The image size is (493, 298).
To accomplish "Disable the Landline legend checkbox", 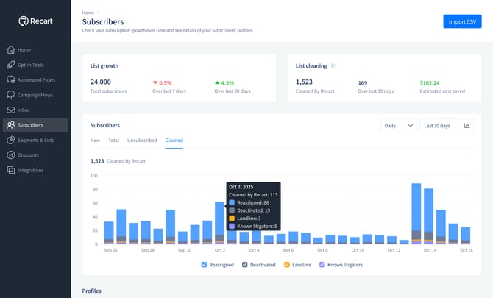I will click(288, 265).
